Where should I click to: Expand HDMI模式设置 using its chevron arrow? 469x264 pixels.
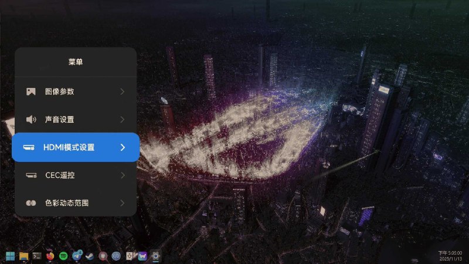tap(123, 147)
